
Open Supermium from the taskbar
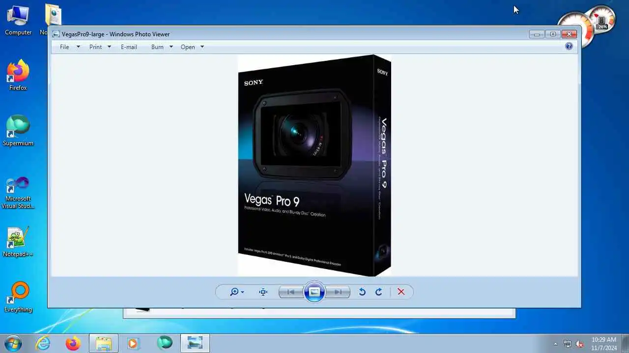click(165, 343)
